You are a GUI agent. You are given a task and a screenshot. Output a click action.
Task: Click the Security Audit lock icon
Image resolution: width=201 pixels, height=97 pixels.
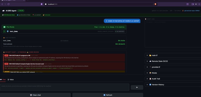point(4,52)
